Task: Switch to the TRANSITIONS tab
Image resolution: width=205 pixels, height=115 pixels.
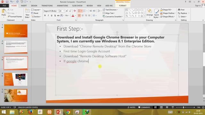Action: tap(47, 6)
